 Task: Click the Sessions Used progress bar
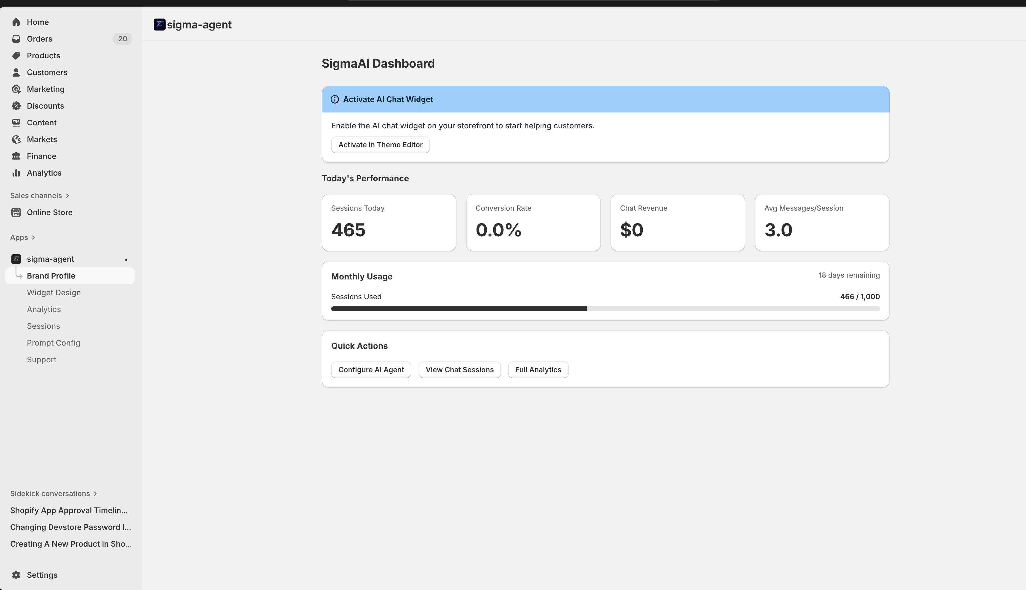tap(605, 309)
